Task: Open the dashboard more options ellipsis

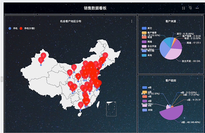Action: pos(197,8)
